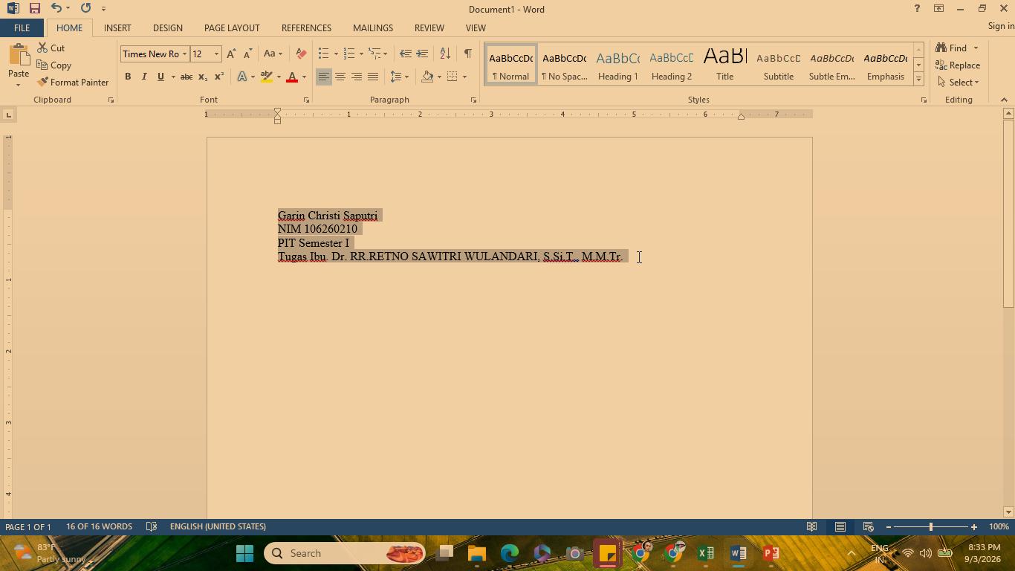Click the Save icon in Quick Access toolbar

click(x=34, y=8)
